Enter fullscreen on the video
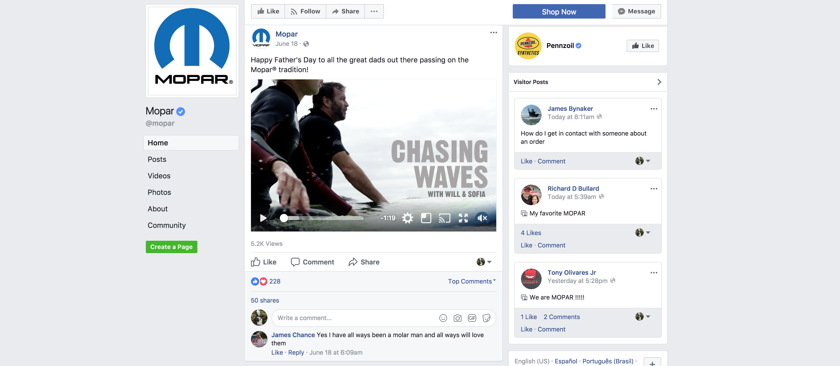This screenshot has width=840, height=366. 463,218
